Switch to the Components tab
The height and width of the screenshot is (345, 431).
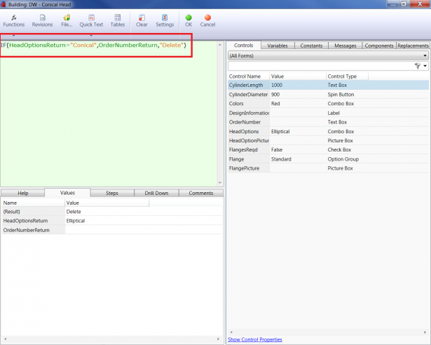click(379, 46)
